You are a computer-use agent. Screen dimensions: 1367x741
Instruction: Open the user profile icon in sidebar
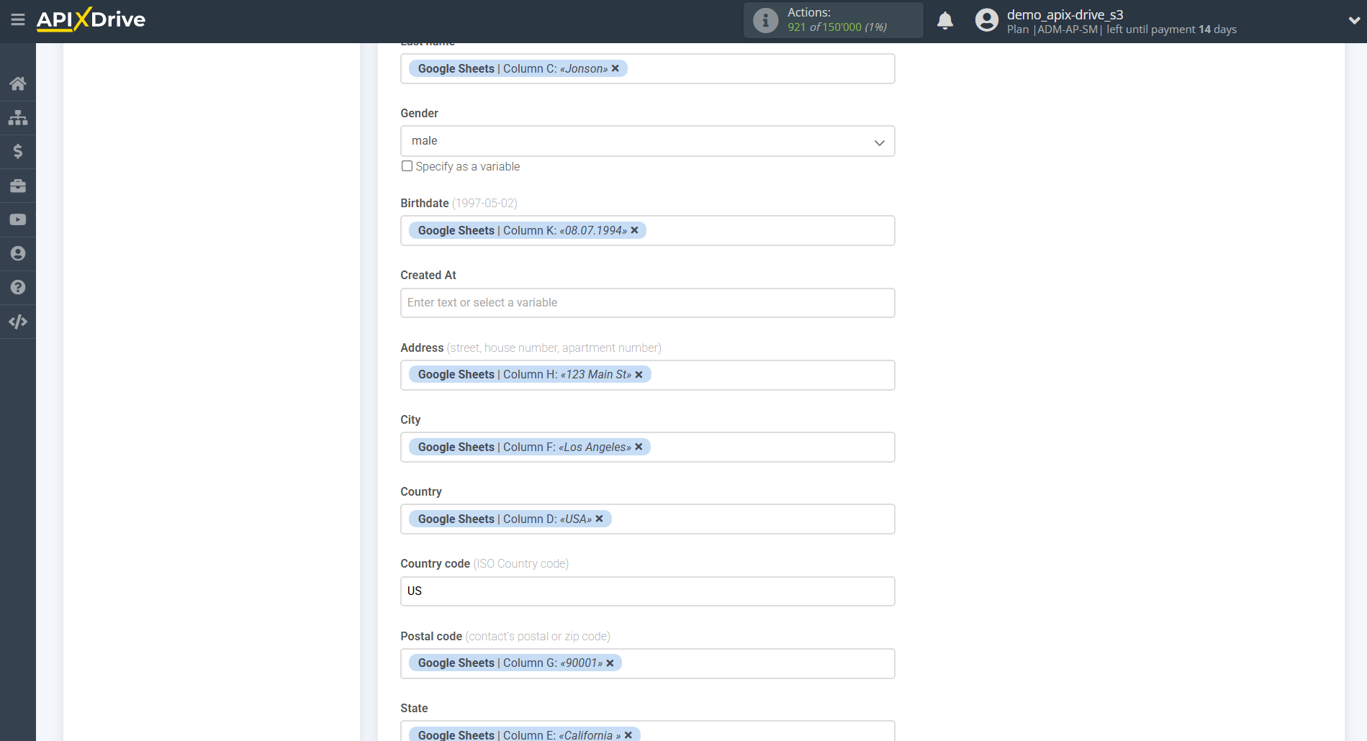[x=17, y=253]
